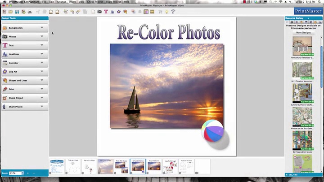324x182 pixels.
Task: Click the Print icon in toolbar
Action: point(30,12)
